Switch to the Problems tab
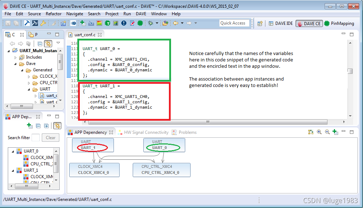363x208 pixels. (184, 132)
